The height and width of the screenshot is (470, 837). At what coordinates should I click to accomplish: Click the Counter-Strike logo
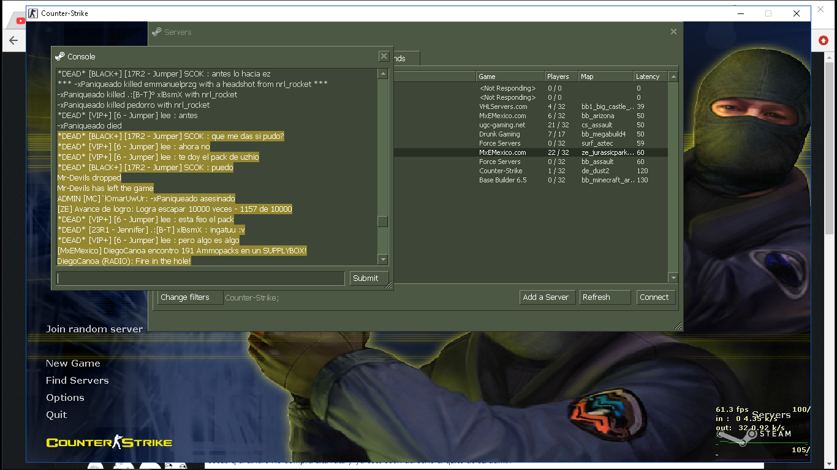click(109, 442)
